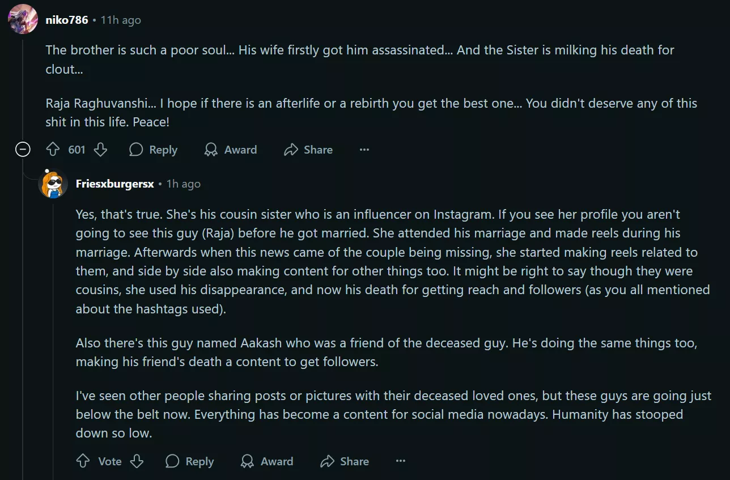Upvote Friesxburgersx's reply
Viewport: 730px width, 480px height.
pyautogui.click(x=83, y=461)
